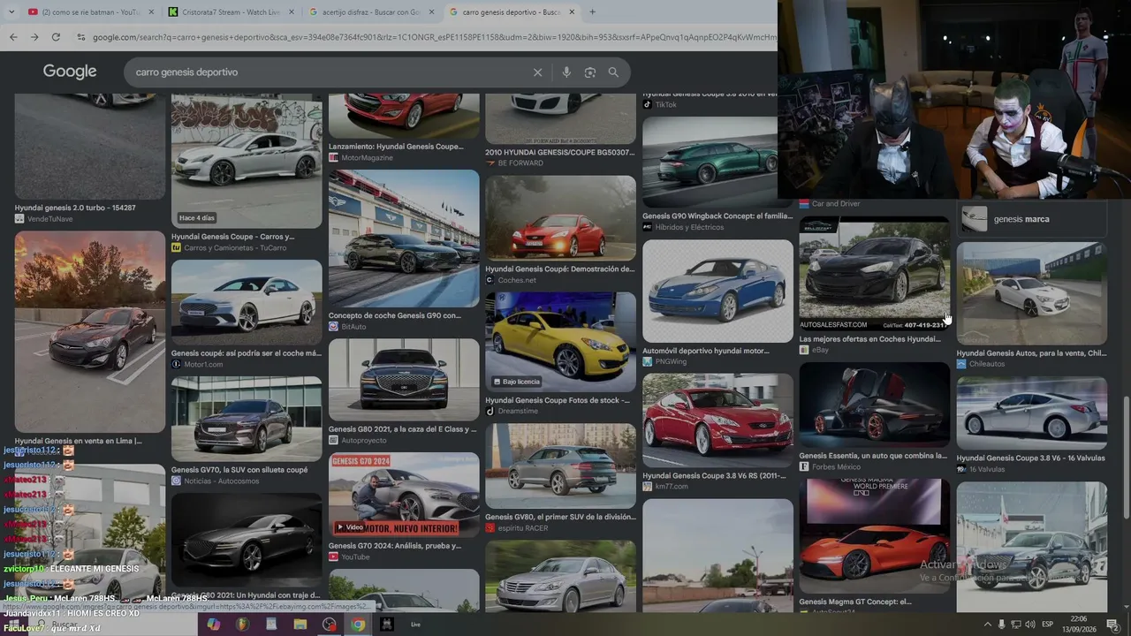Open File Explorer from the taskbar
The width and height of the screenshot is (1131, 636).
(300, 625)
